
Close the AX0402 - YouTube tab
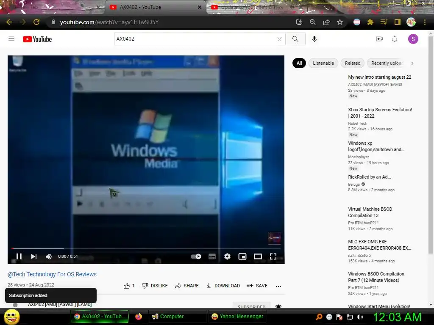click(200, 7)
